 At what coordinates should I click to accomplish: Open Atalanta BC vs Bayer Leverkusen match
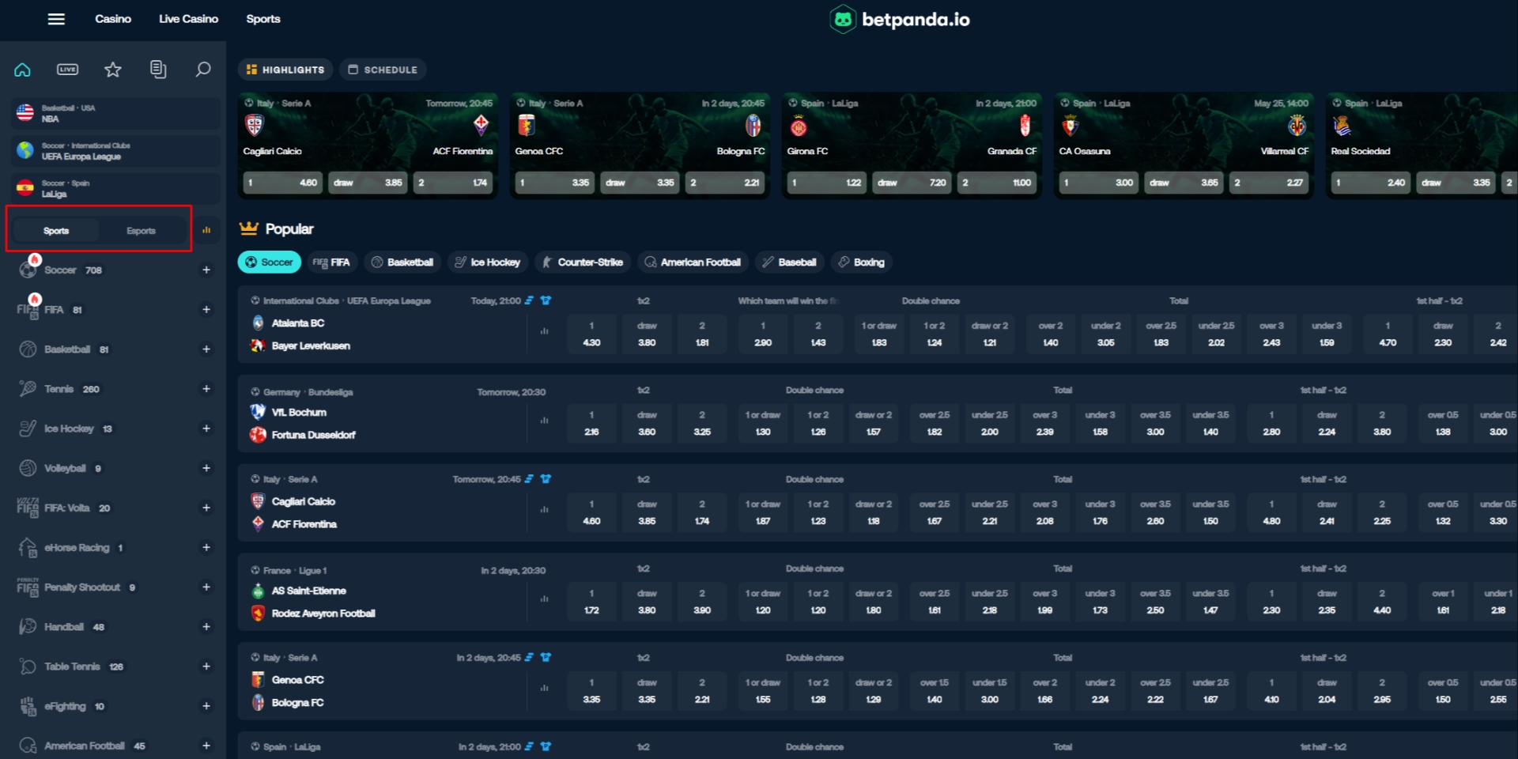pos(311,334)
